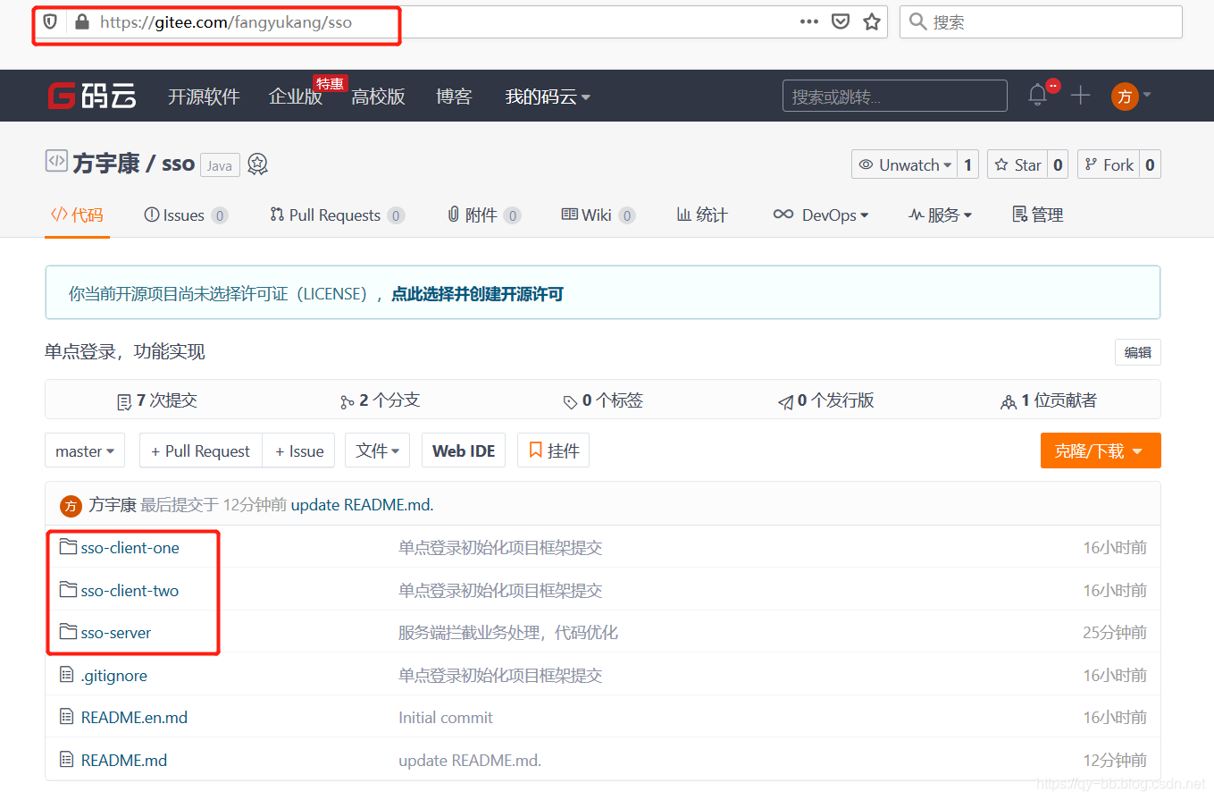Click the fork count 0

1150,164
